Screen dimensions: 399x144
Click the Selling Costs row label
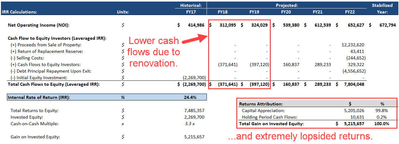27,58
